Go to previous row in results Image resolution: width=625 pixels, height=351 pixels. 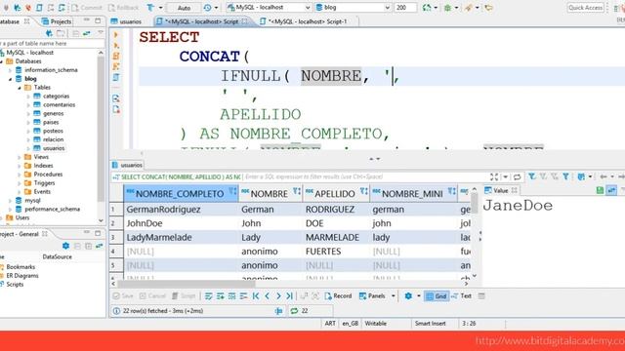coord(267,296)
